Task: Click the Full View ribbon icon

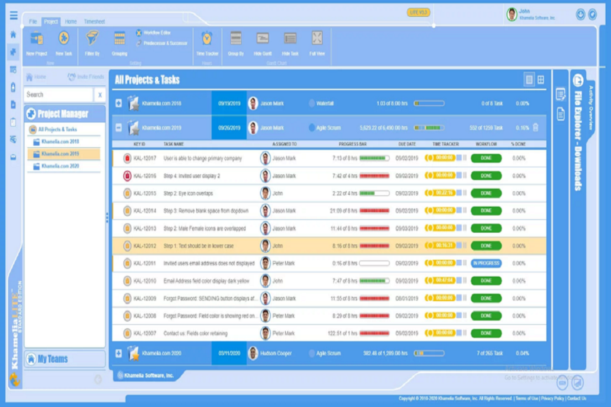Action: [x=317, y=38]
